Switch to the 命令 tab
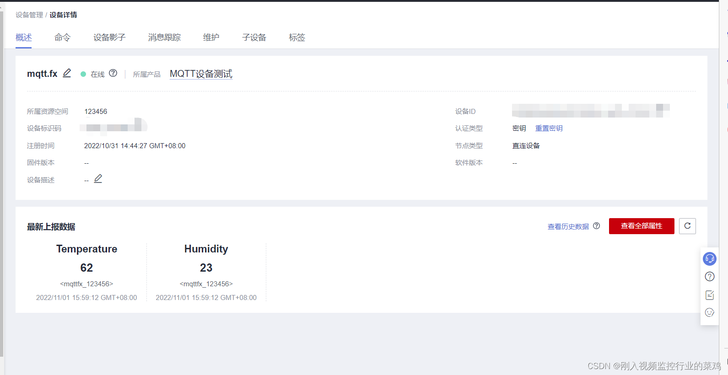Screen dimensions: 728x375 click(62, 37)
